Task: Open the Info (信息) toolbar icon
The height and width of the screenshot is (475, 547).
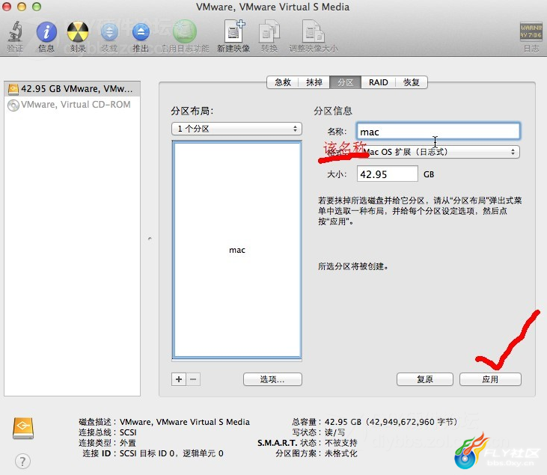Action: click(x=46, y=31)
